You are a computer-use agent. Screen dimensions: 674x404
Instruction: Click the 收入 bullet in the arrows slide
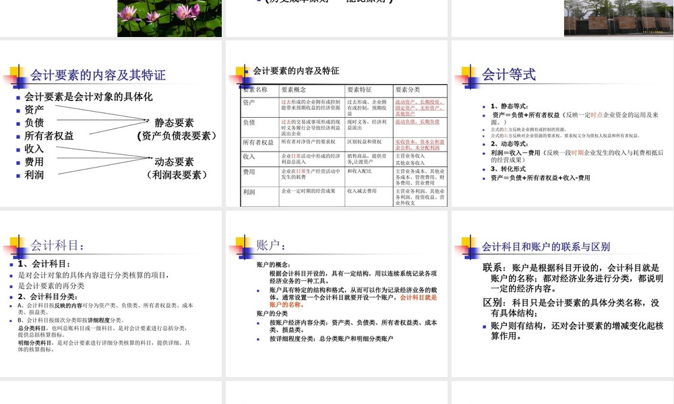34,149
